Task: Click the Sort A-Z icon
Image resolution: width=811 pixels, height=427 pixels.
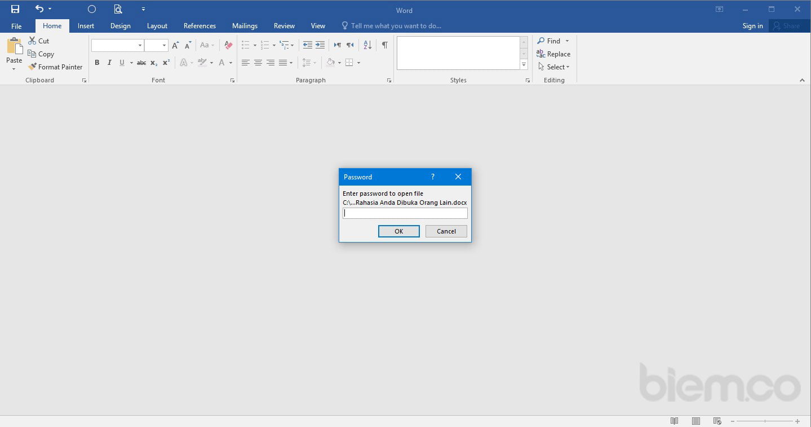Action: click(367, 45)
